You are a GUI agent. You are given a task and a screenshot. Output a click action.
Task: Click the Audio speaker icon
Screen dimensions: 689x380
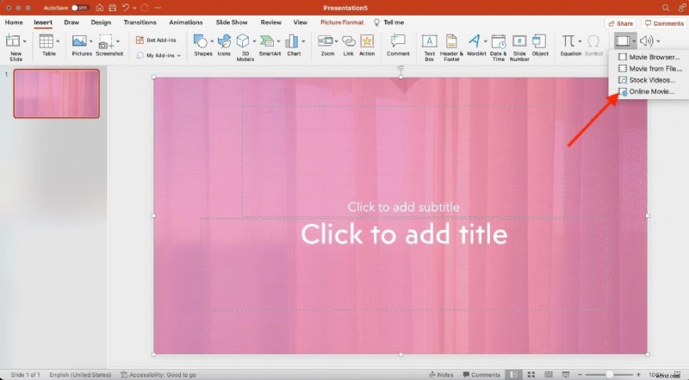pyautogui.click(x=646, y=40)
